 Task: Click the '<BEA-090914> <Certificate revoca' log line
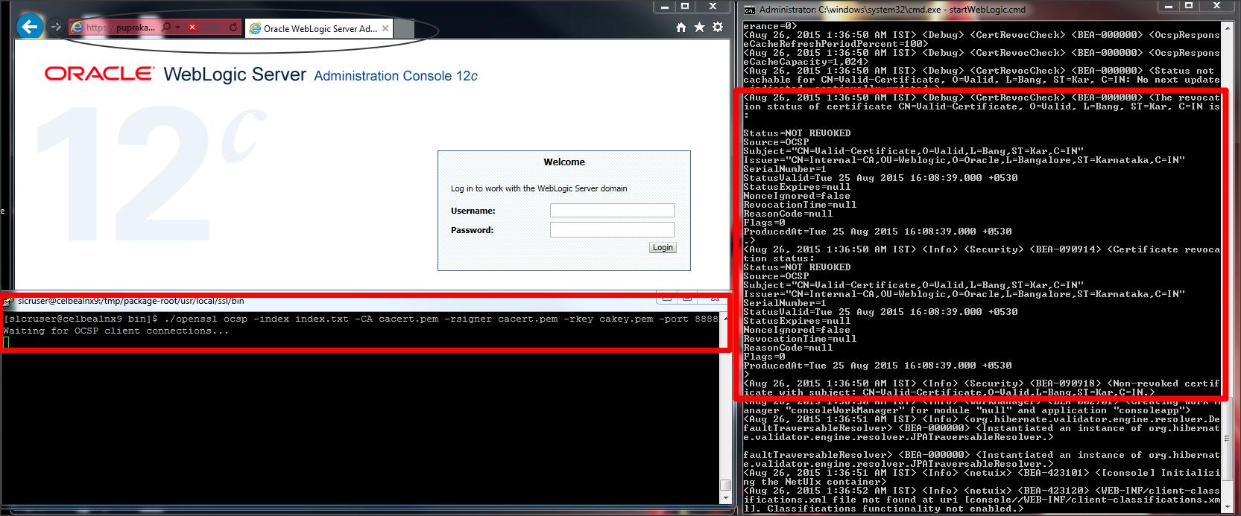coord(982,249)
